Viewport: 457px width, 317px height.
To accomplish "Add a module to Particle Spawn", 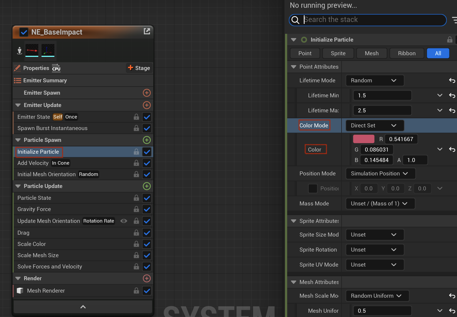I will (x=147, y=140).
